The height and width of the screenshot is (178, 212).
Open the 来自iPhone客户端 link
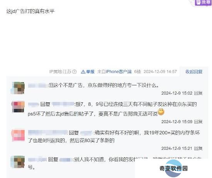click(114, 71)
